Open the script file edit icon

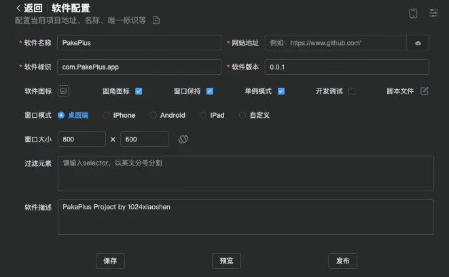coord(425,91)
